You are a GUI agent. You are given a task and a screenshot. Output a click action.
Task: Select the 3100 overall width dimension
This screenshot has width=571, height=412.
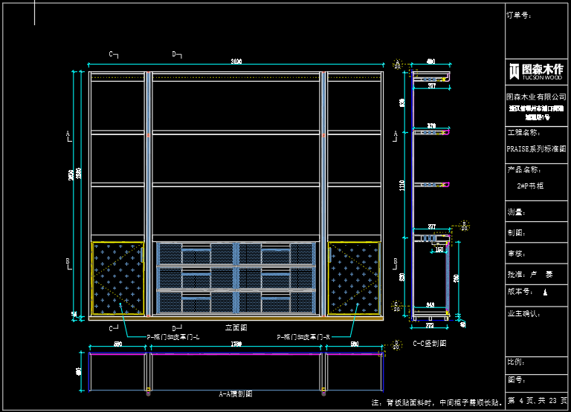pos(236,61)
